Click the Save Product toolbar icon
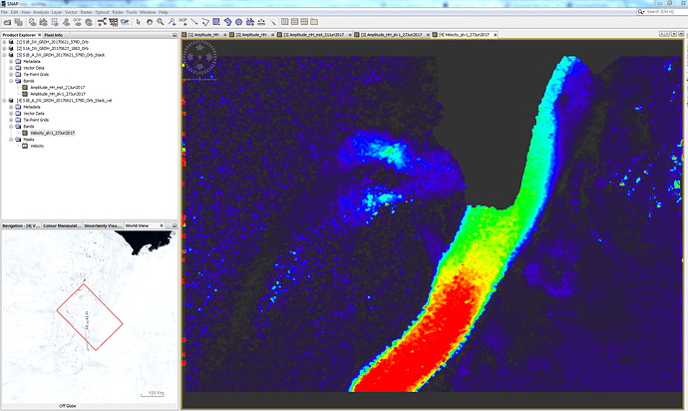This screenshot has height=411, width=688. coord(18,22)
